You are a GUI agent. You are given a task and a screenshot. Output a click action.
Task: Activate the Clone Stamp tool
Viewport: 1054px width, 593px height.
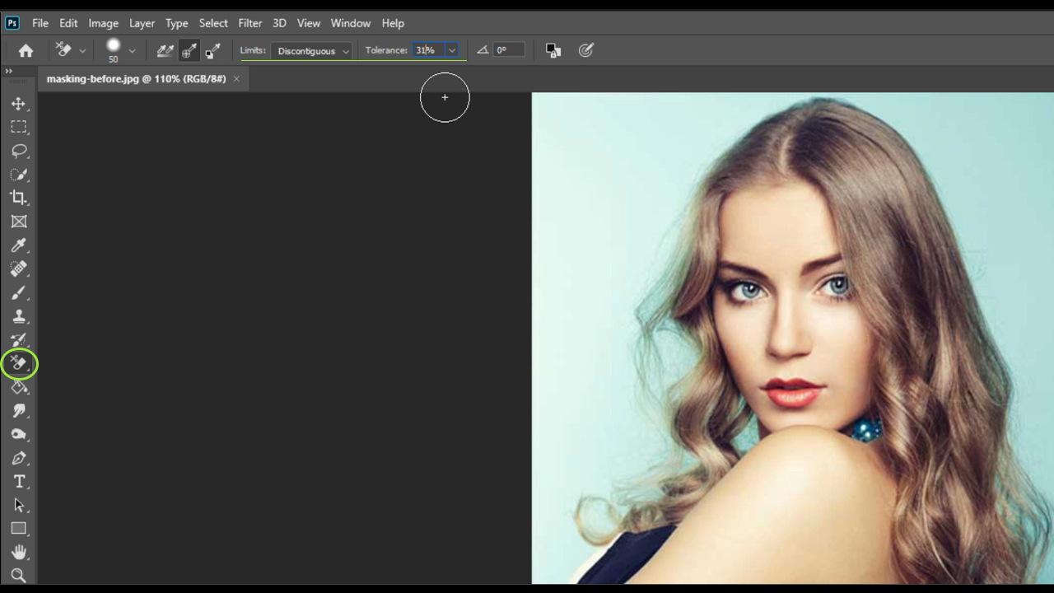(x=19, y=316)
